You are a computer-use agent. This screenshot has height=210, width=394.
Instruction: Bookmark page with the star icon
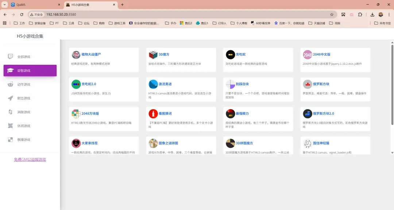point(332,15)
